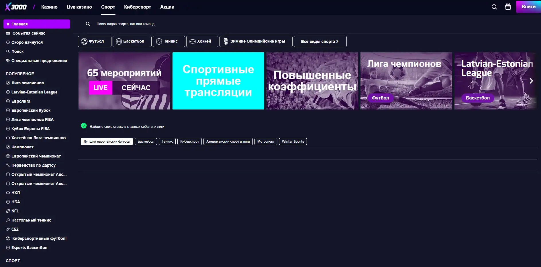Expand Все виды спорта list
The image size is (541, 267).
click(x=320, y=41)
